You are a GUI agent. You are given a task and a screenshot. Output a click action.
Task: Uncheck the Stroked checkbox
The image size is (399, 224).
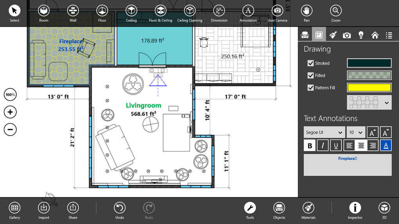click(311, 63)
